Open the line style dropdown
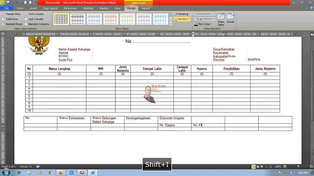The height and width of the screenshot is (176, 314). tap(205, 14)
